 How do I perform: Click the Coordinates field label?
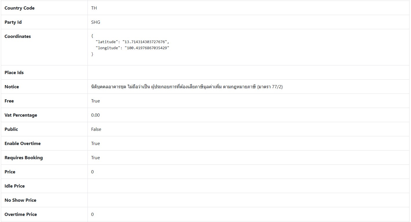click(18, 36)
